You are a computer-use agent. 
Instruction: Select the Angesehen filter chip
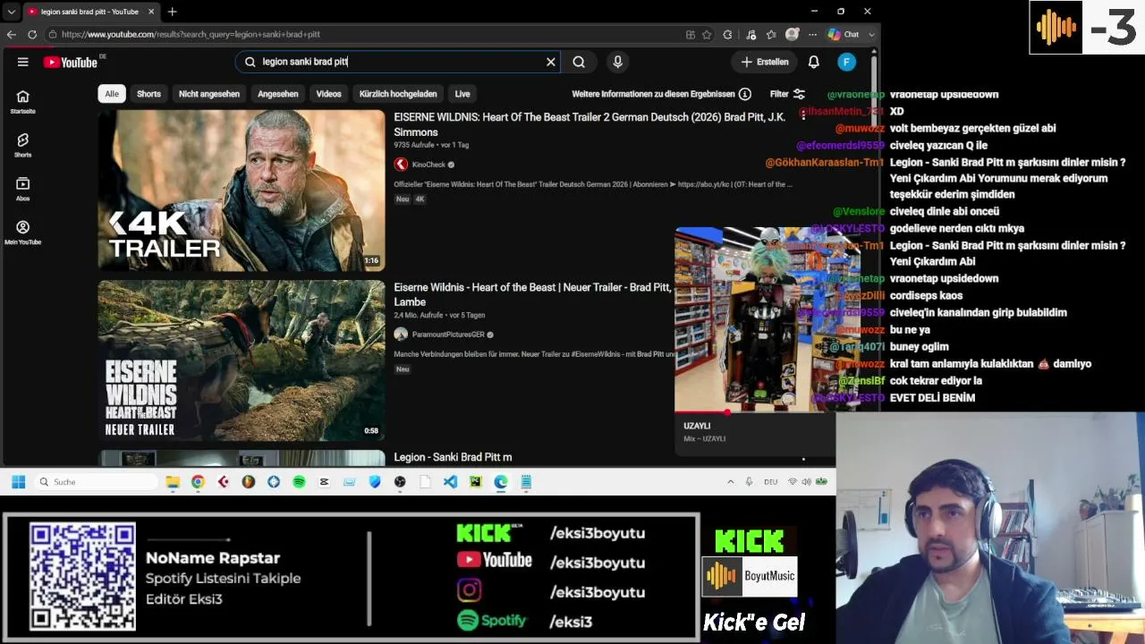click(278, 94)
